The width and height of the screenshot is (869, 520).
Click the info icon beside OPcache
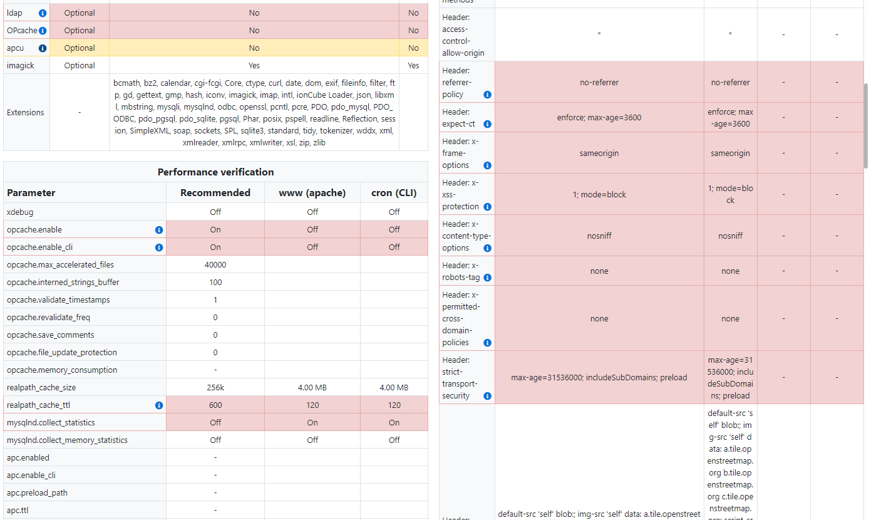[43, 31]
